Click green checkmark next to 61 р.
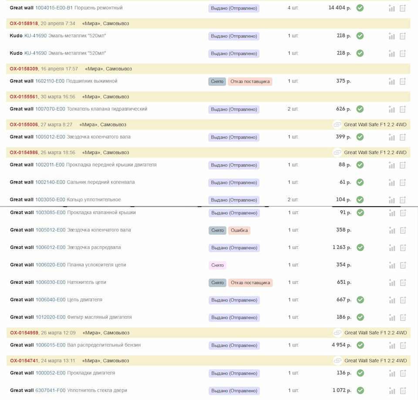 tap(360, 182)
